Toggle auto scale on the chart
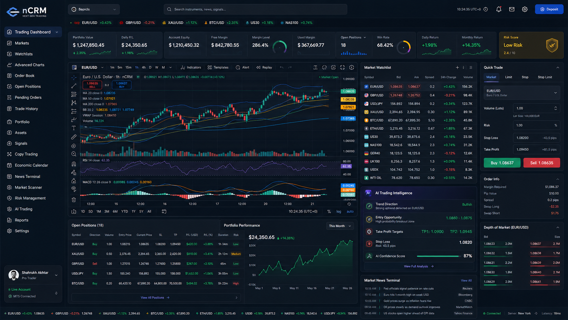 (x=350, y=212)
